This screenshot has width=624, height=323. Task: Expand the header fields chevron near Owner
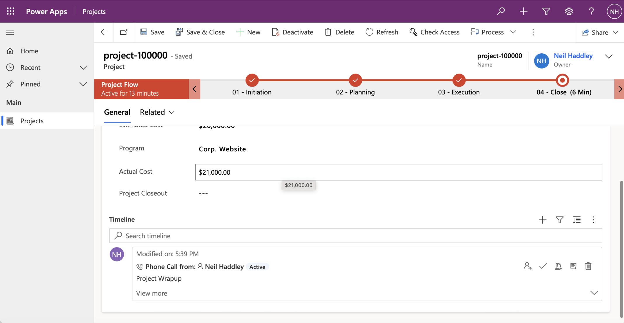[609, 56]
